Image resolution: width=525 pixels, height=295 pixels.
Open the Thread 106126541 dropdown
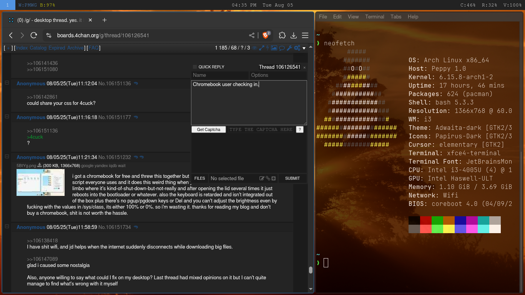point(279,67)
